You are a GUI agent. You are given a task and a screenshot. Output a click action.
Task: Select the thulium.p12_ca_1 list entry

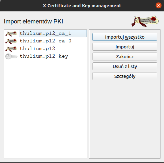tap(45, 34)
